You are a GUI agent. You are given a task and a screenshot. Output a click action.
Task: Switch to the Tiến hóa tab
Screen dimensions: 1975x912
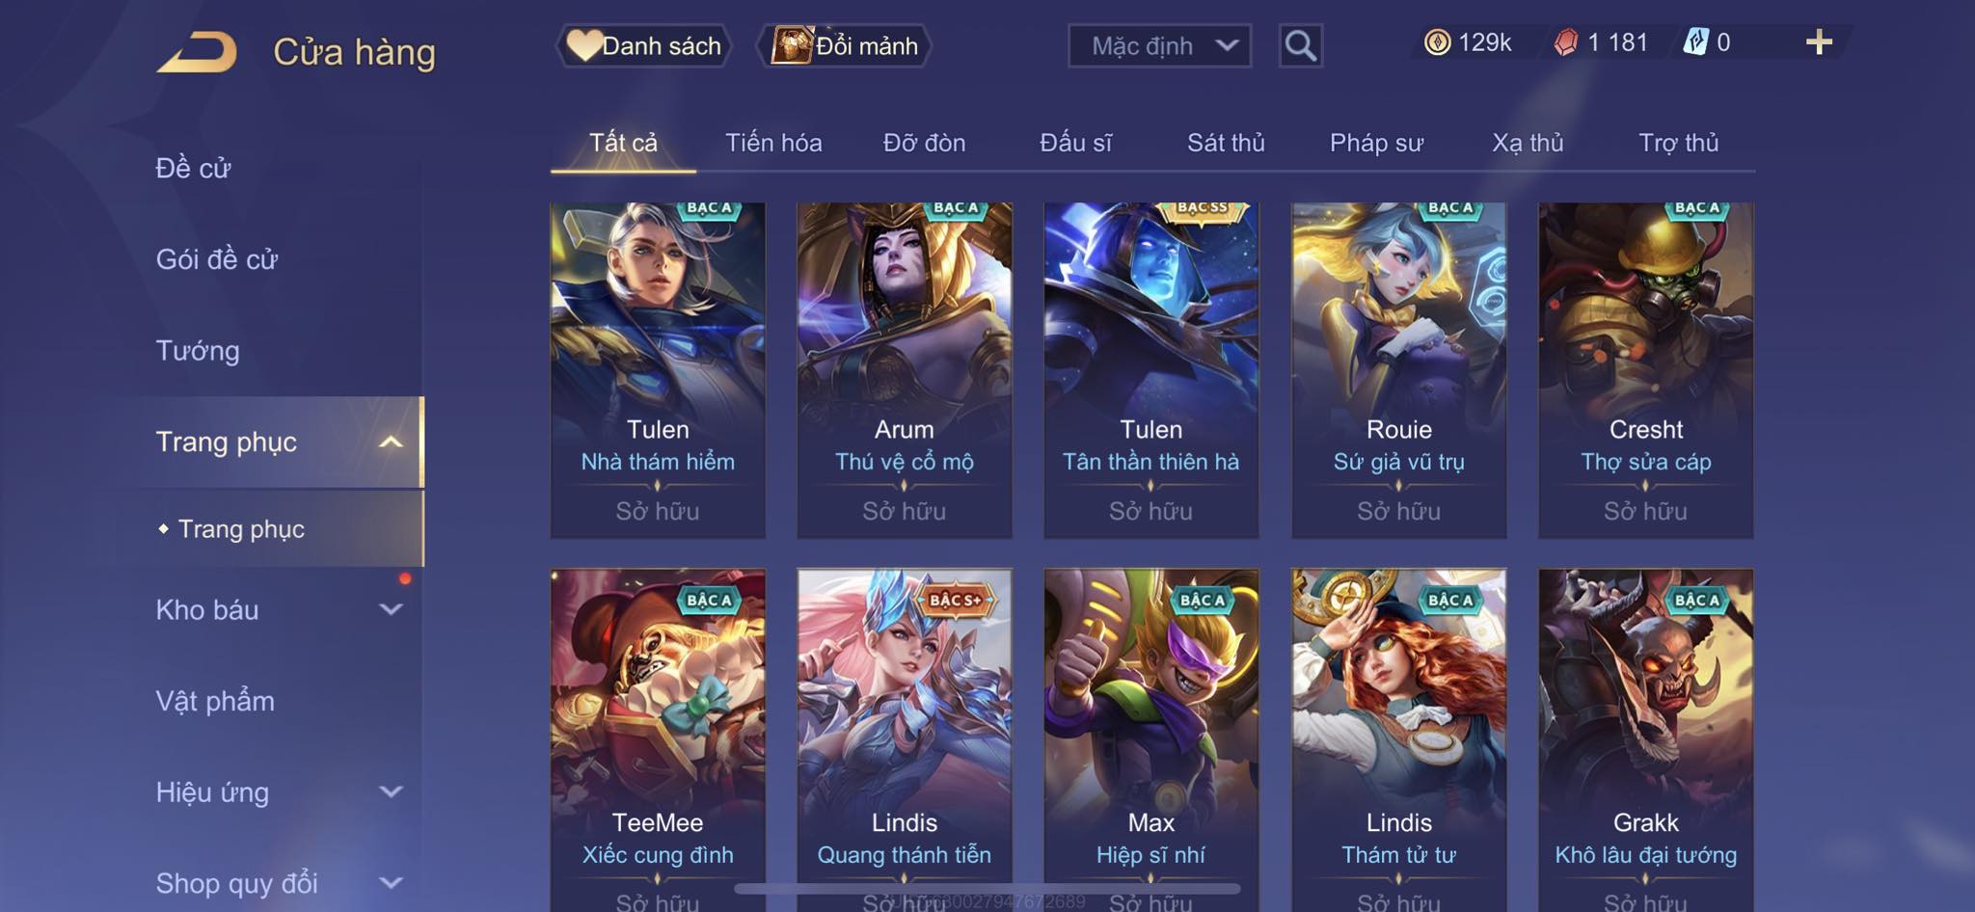pos(773,143)
